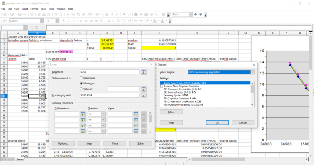The image size is (314, 165).
Task: Click the Find & Replace binoculars icon
Action: (x=136, y=14)
